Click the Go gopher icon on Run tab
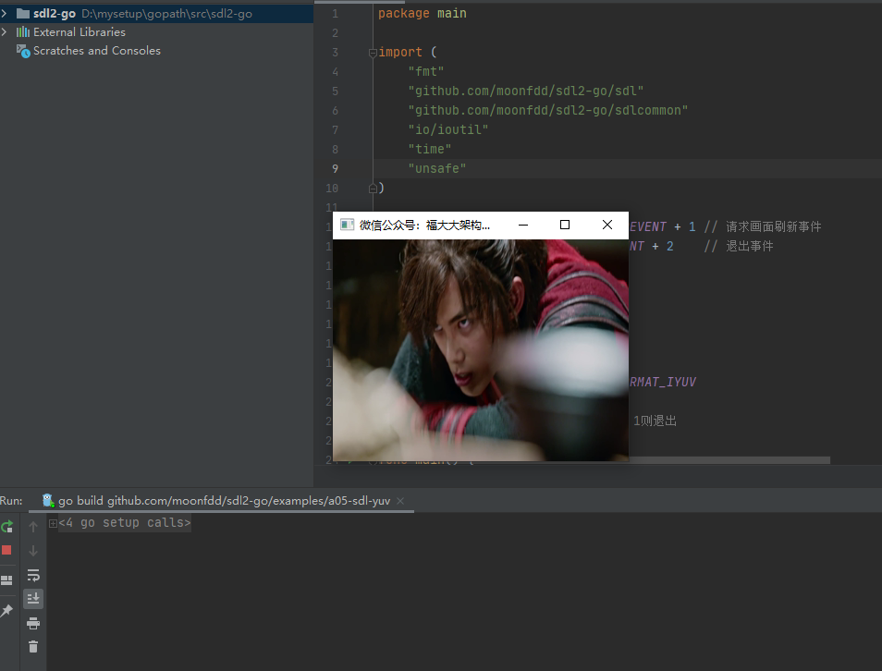The width and height of the screenshot is (882, 671). click(48, 500)
